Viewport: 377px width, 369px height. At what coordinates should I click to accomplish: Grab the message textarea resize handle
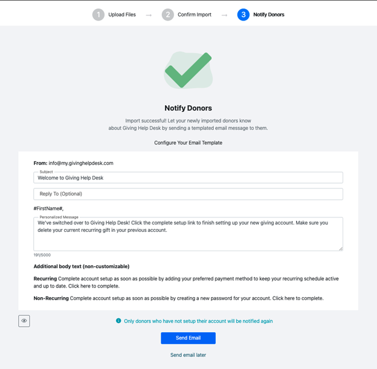coord(340,248)
